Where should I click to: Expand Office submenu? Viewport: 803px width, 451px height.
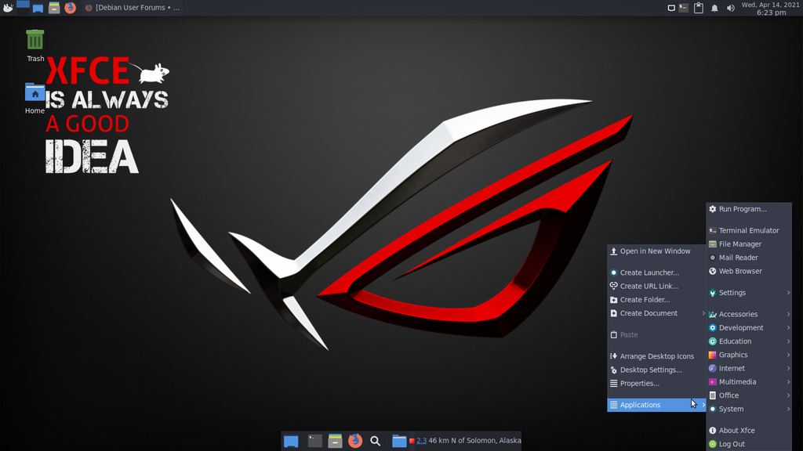(x=749, y=395)
